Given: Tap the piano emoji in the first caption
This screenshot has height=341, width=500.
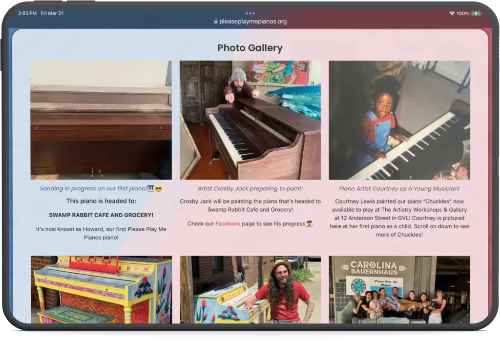Looking at the screenshot, I should [x=150, y=188].
